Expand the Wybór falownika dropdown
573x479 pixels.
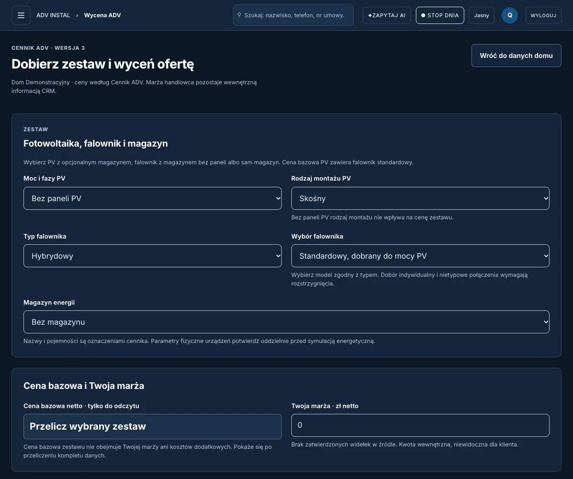pos(420,256)
